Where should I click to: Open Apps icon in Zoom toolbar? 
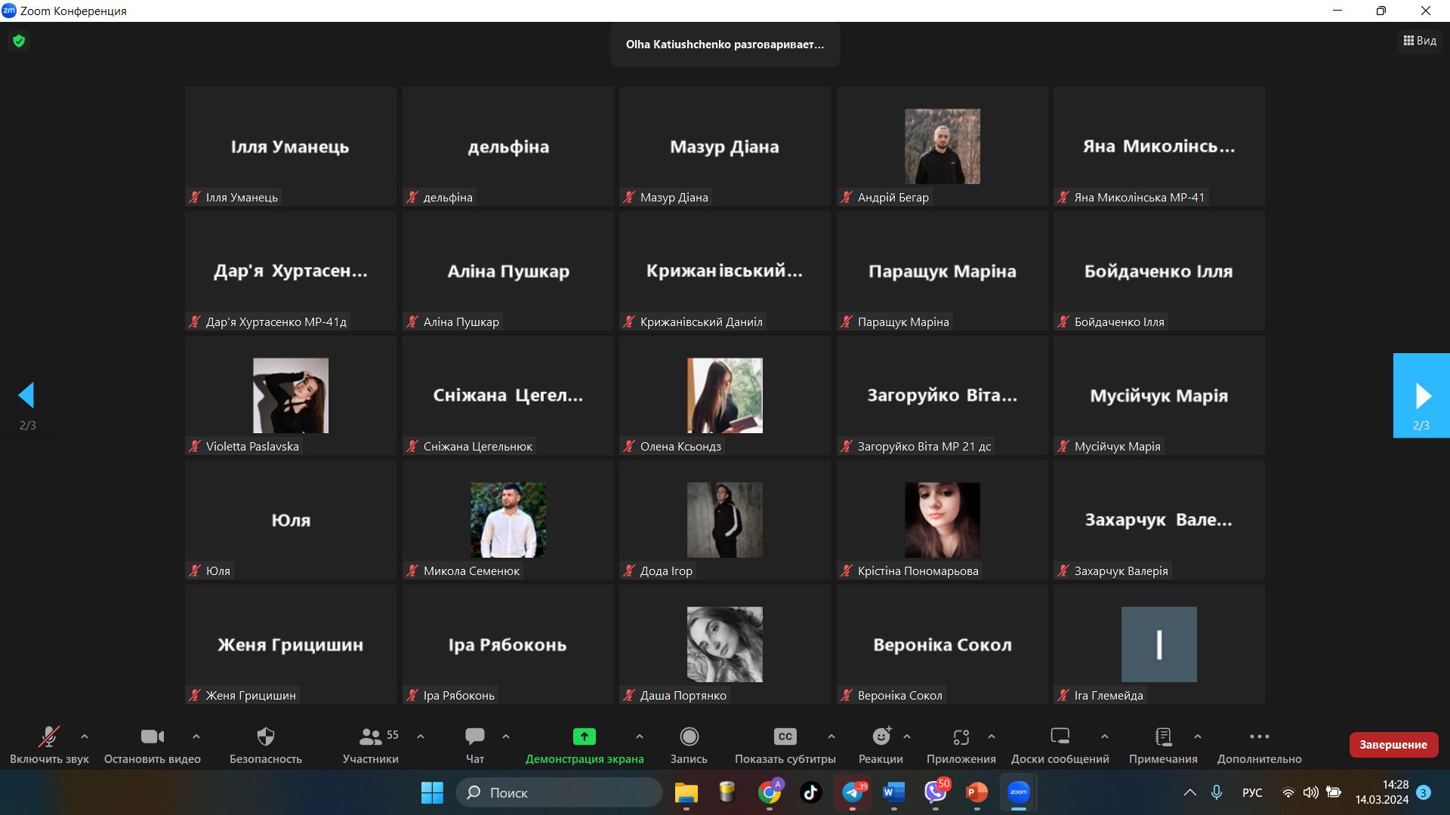coord(961,737)
